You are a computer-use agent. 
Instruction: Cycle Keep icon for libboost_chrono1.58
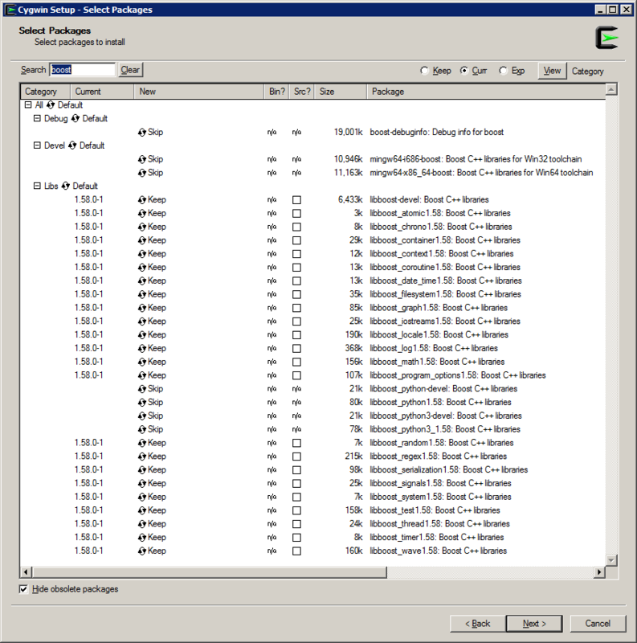[142, 227]
